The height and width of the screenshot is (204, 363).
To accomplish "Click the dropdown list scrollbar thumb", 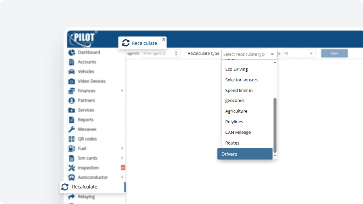I will click(275, 125).
